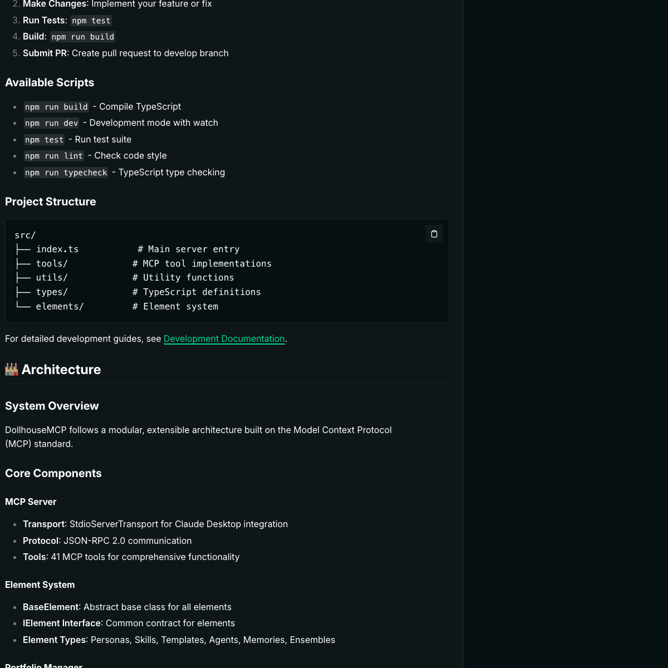Click the 'npm run lint' inline code
This screenshot has height=668, width=668.
(53, 156)
